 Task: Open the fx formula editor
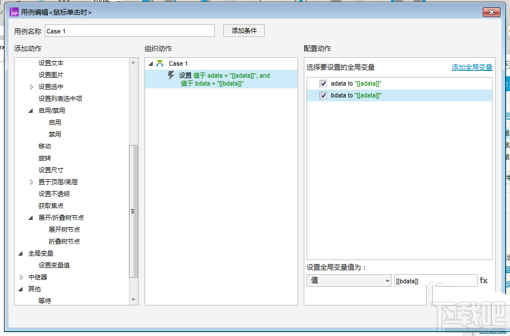tap(484, 280)
